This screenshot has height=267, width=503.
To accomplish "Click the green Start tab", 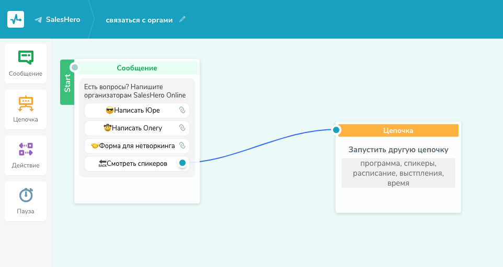I will (x=67, y=82).
